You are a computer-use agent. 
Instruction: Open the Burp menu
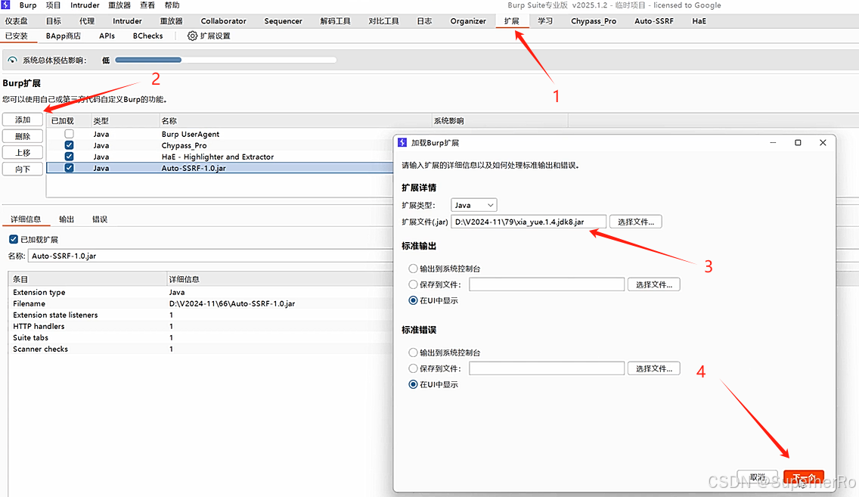click(28, 5)
